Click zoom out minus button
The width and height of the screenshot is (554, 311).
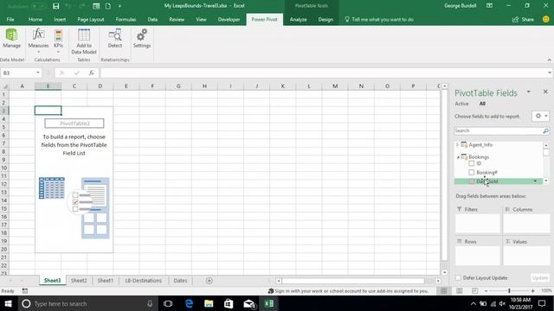(486, 290)
